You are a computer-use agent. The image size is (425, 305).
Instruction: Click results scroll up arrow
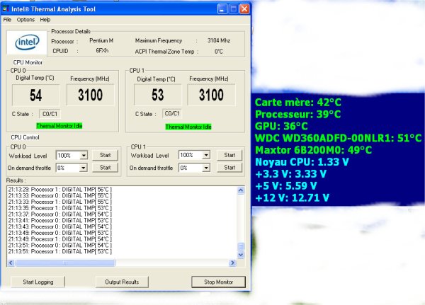pos(241,190)
